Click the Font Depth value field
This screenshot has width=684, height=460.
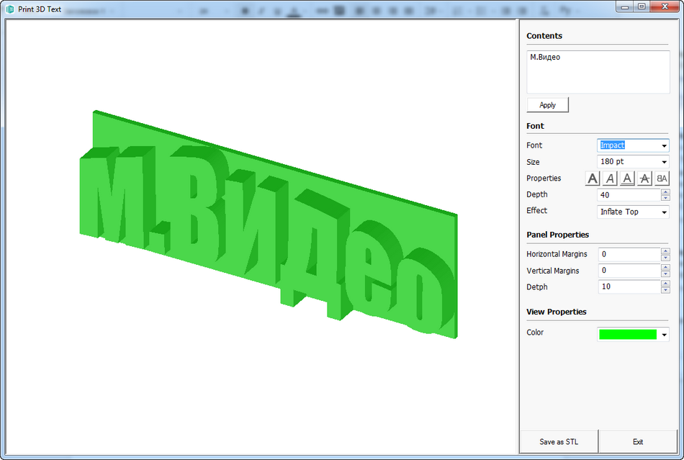coord(629,195)
